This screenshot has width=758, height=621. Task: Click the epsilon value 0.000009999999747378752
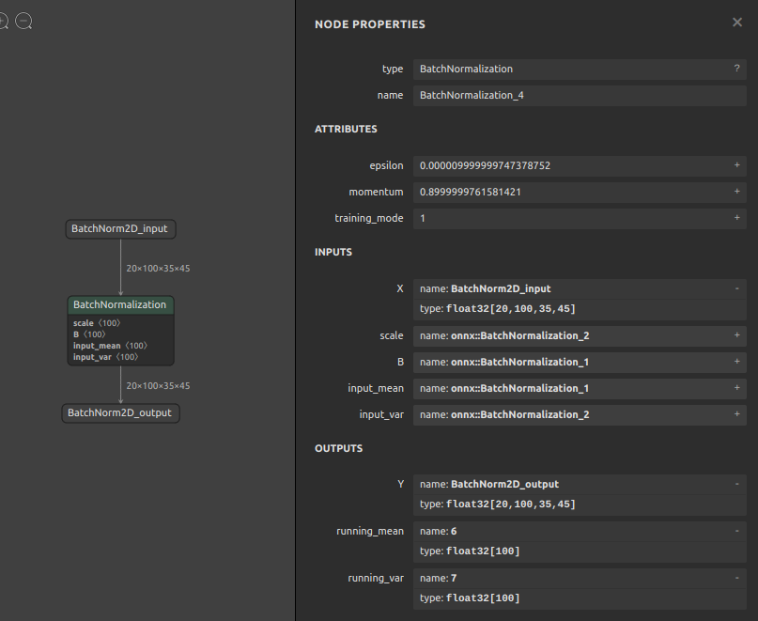(485, 165)
